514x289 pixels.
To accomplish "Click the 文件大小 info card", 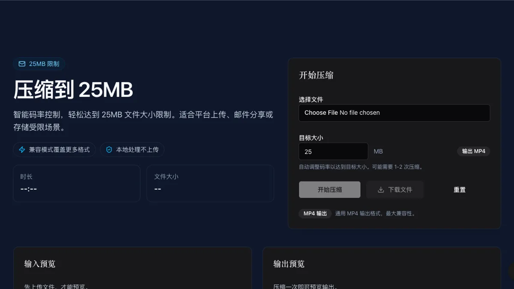I will click(210, 183).
